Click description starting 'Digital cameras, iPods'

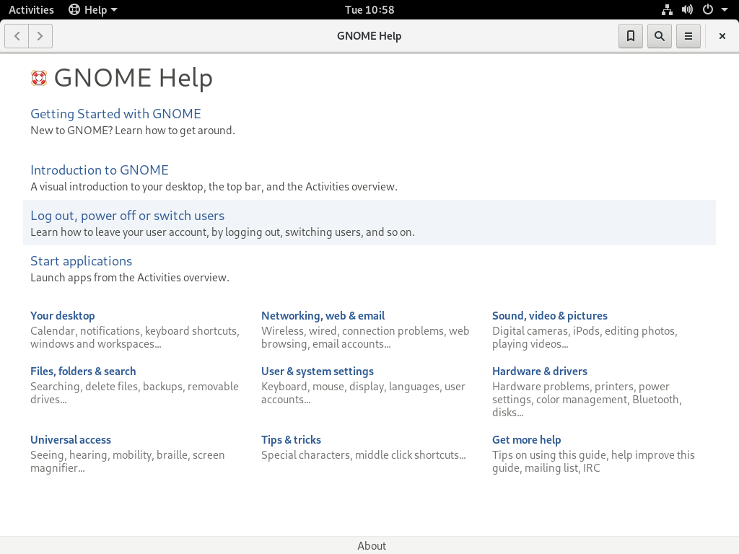(x=585, y=338)
